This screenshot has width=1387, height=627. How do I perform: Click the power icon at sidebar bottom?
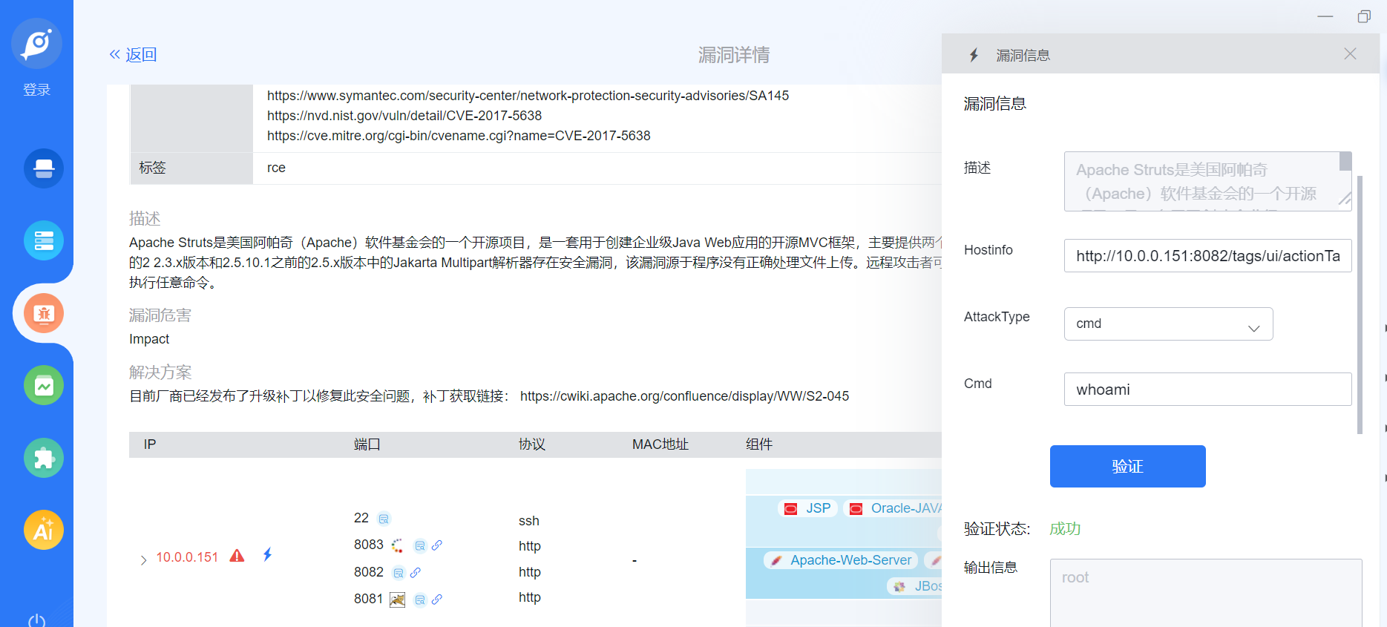tap(36, 620)
